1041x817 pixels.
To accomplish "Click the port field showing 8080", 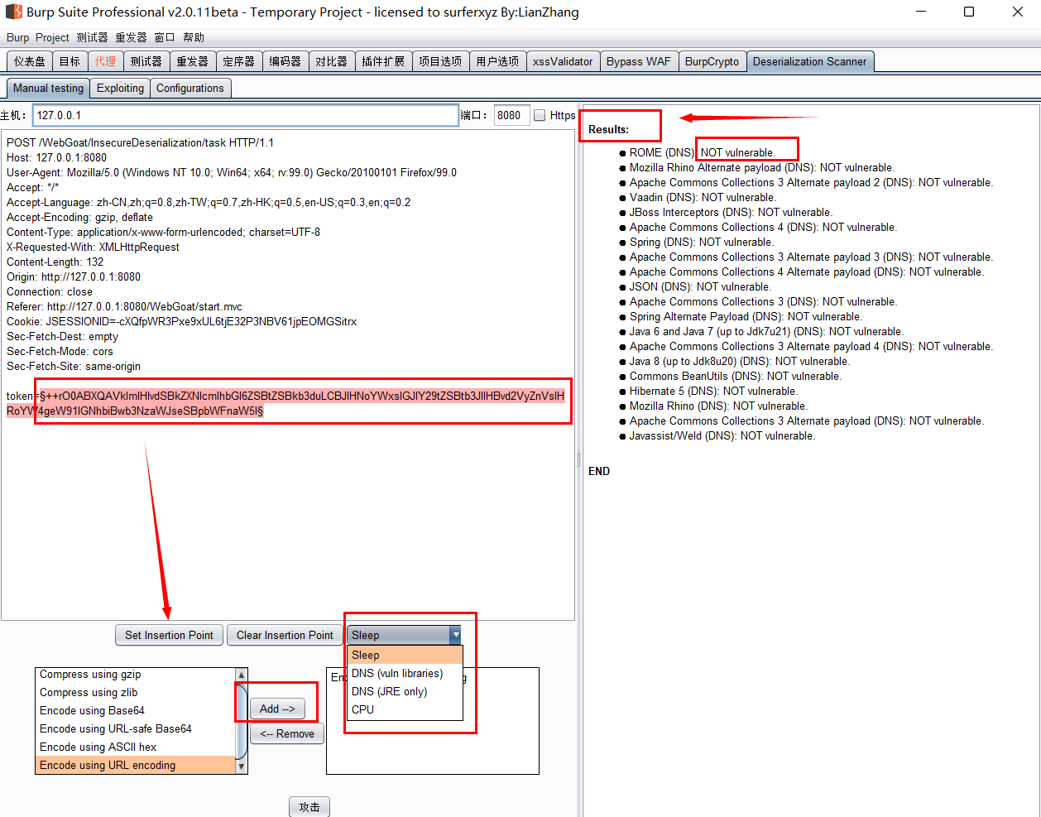I will (x=511, y=115).
